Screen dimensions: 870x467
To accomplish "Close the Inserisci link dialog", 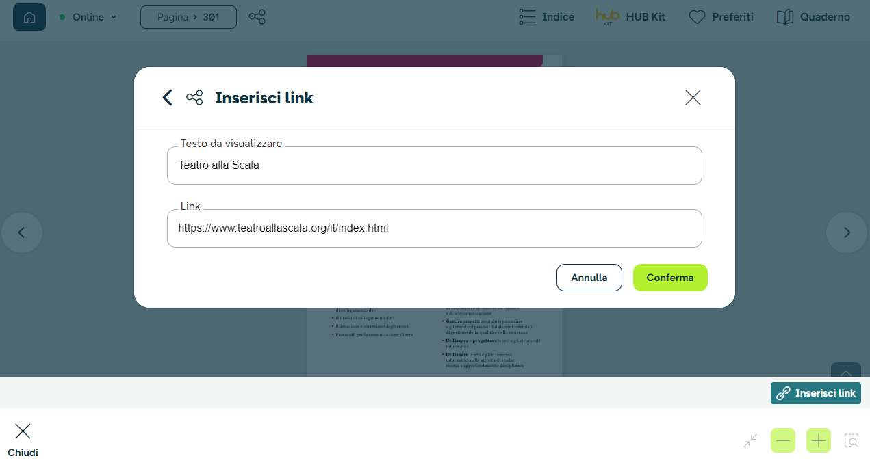I will point(693,98).
